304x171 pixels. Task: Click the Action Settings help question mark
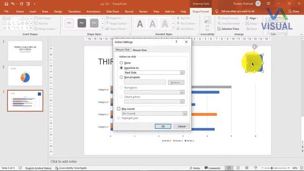[176, 42]
